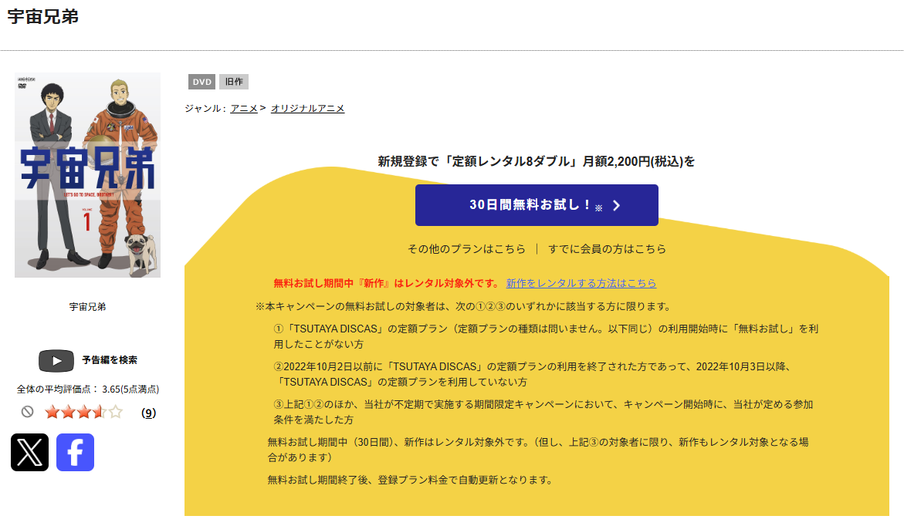This screenshot has height=526, width=904.
Task: Click the 旧作 tag badge
Action: [233, 82]
